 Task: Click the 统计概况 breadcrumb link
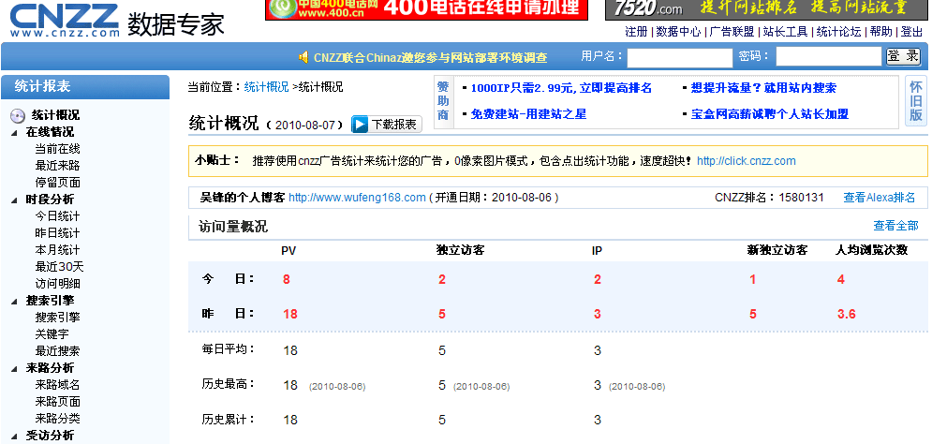click(x=266, y=87)
